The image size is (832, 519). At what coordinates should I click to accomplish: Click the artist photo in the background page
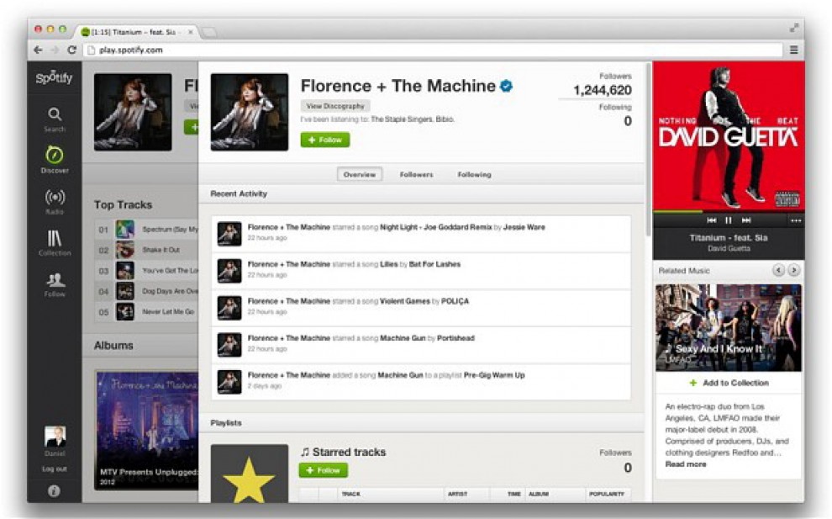tap(133, 112)
